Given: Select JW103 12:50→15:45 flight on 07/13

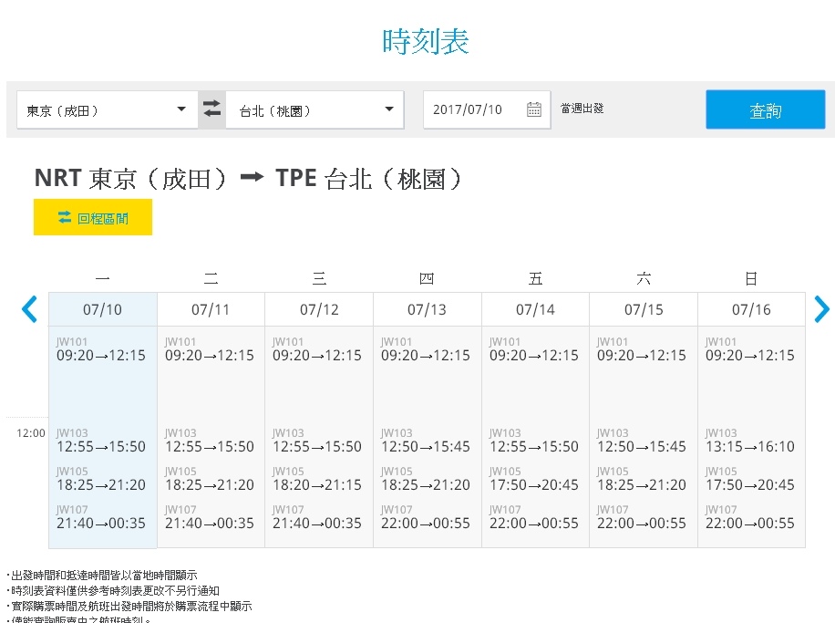Looking at the screenshot, I should point(426,441).
